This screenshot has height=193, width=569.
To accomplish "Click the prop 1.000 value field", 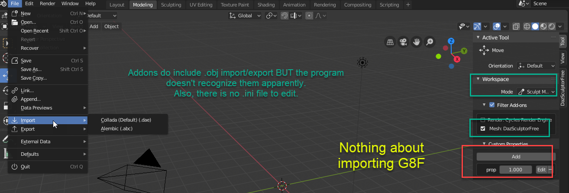I will point(515,170).
